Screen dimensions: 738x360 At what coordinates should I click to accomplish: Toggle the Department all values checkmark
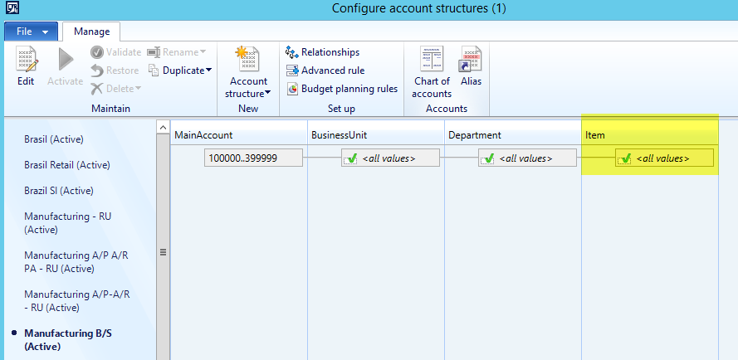point(488,158)
